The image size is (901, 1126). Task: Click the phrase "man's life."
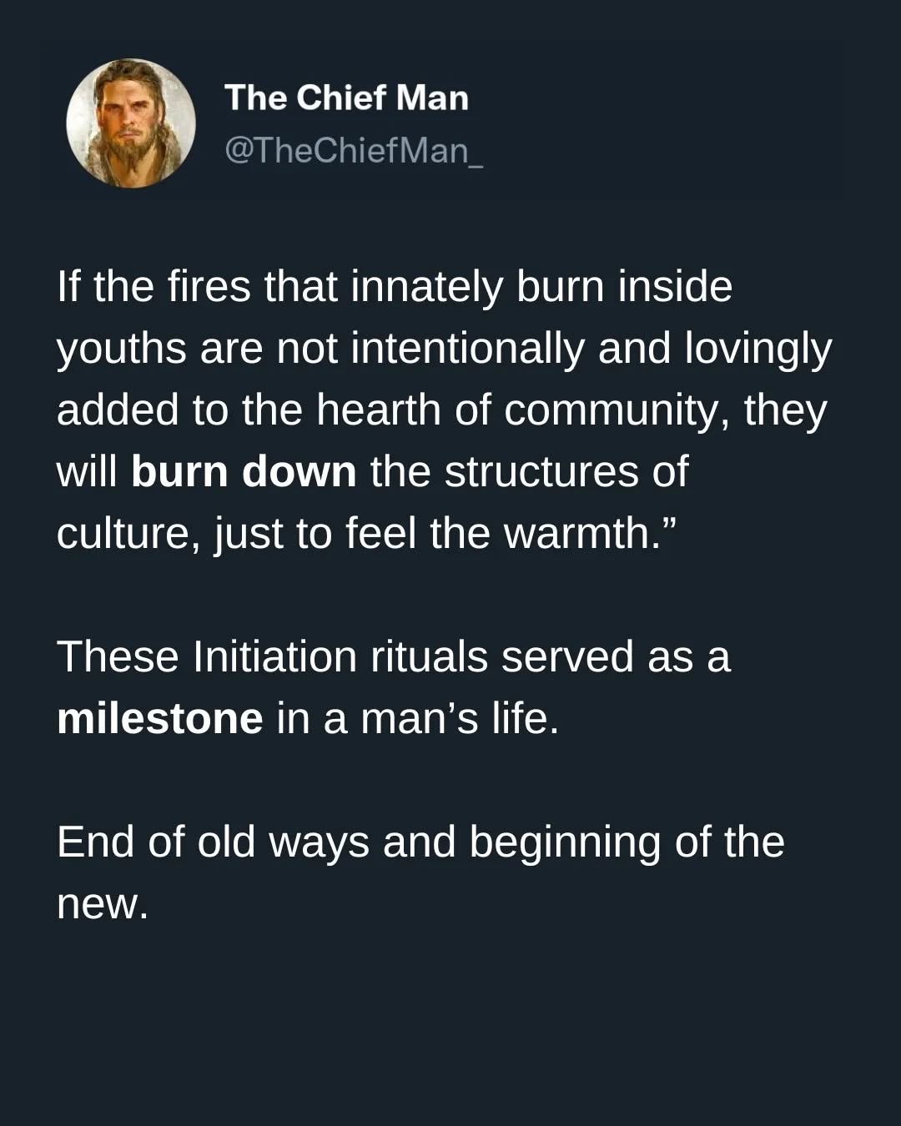(x=460, y=719)
